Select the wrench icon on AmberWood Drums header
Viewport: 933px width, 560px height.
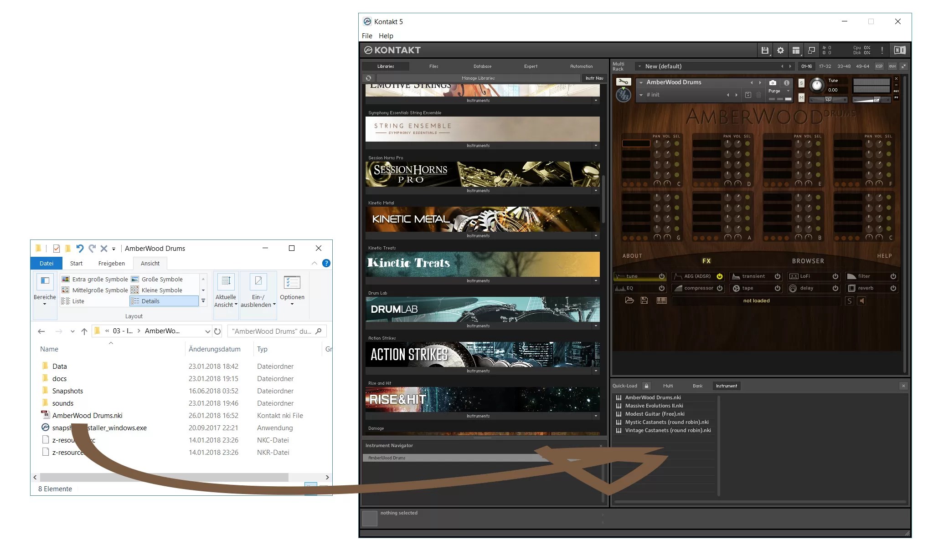(x=623, y=83)
